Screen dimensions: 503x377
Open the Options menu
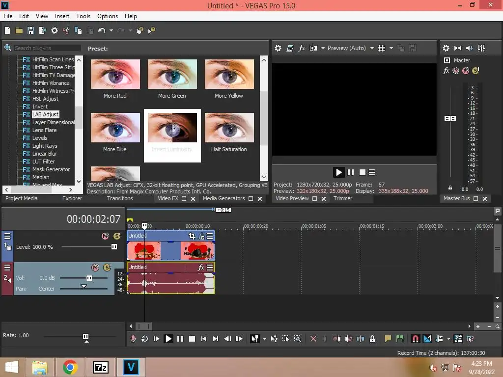108,16
